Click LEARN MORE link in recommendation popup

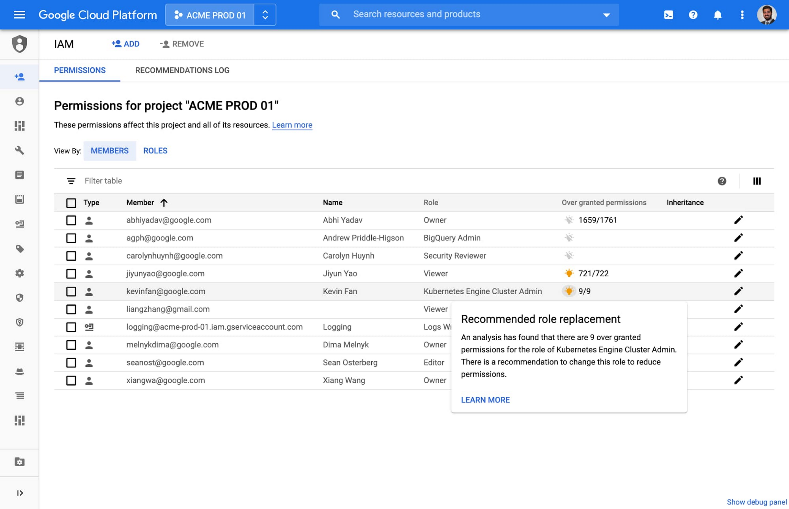click(x=485, y=399)
